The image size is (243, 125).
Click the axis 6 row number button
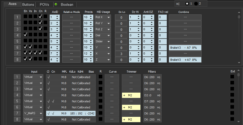(x=17, y=48)
